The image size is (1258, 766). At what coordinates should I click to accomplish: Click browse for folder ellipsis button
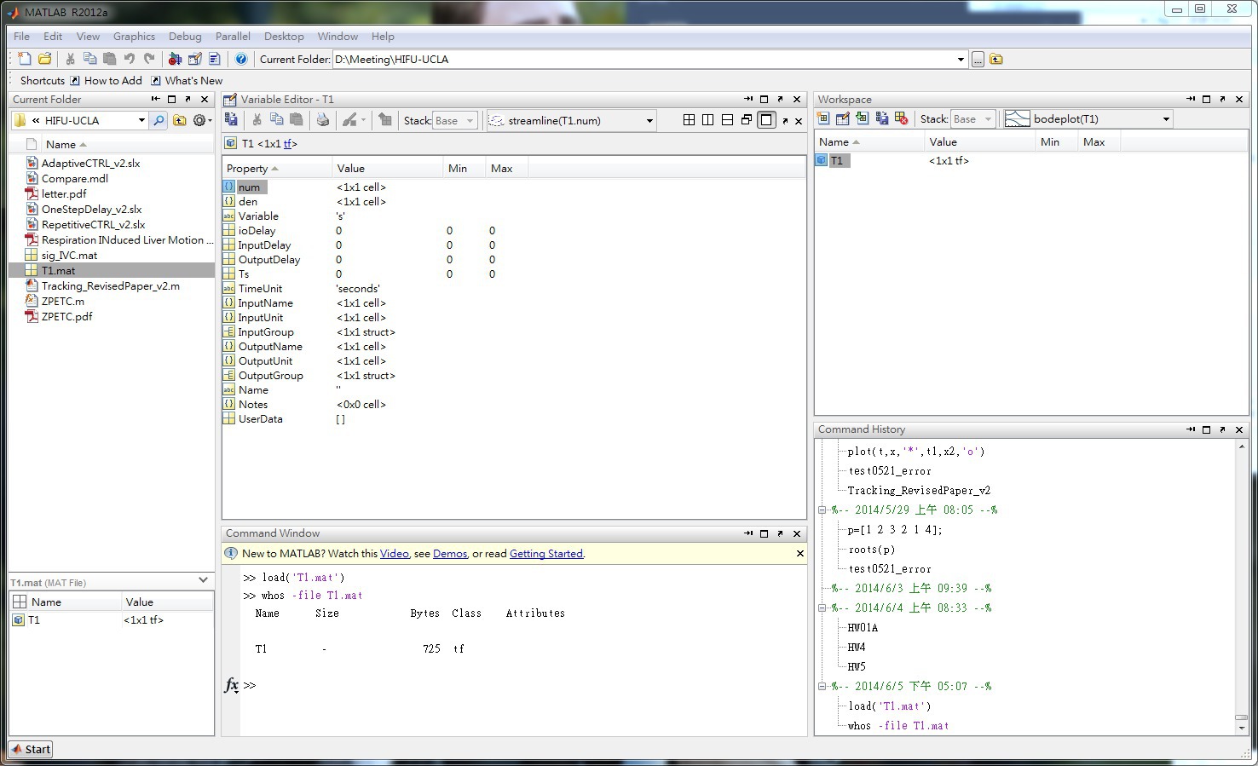click(x=978, y=60)
